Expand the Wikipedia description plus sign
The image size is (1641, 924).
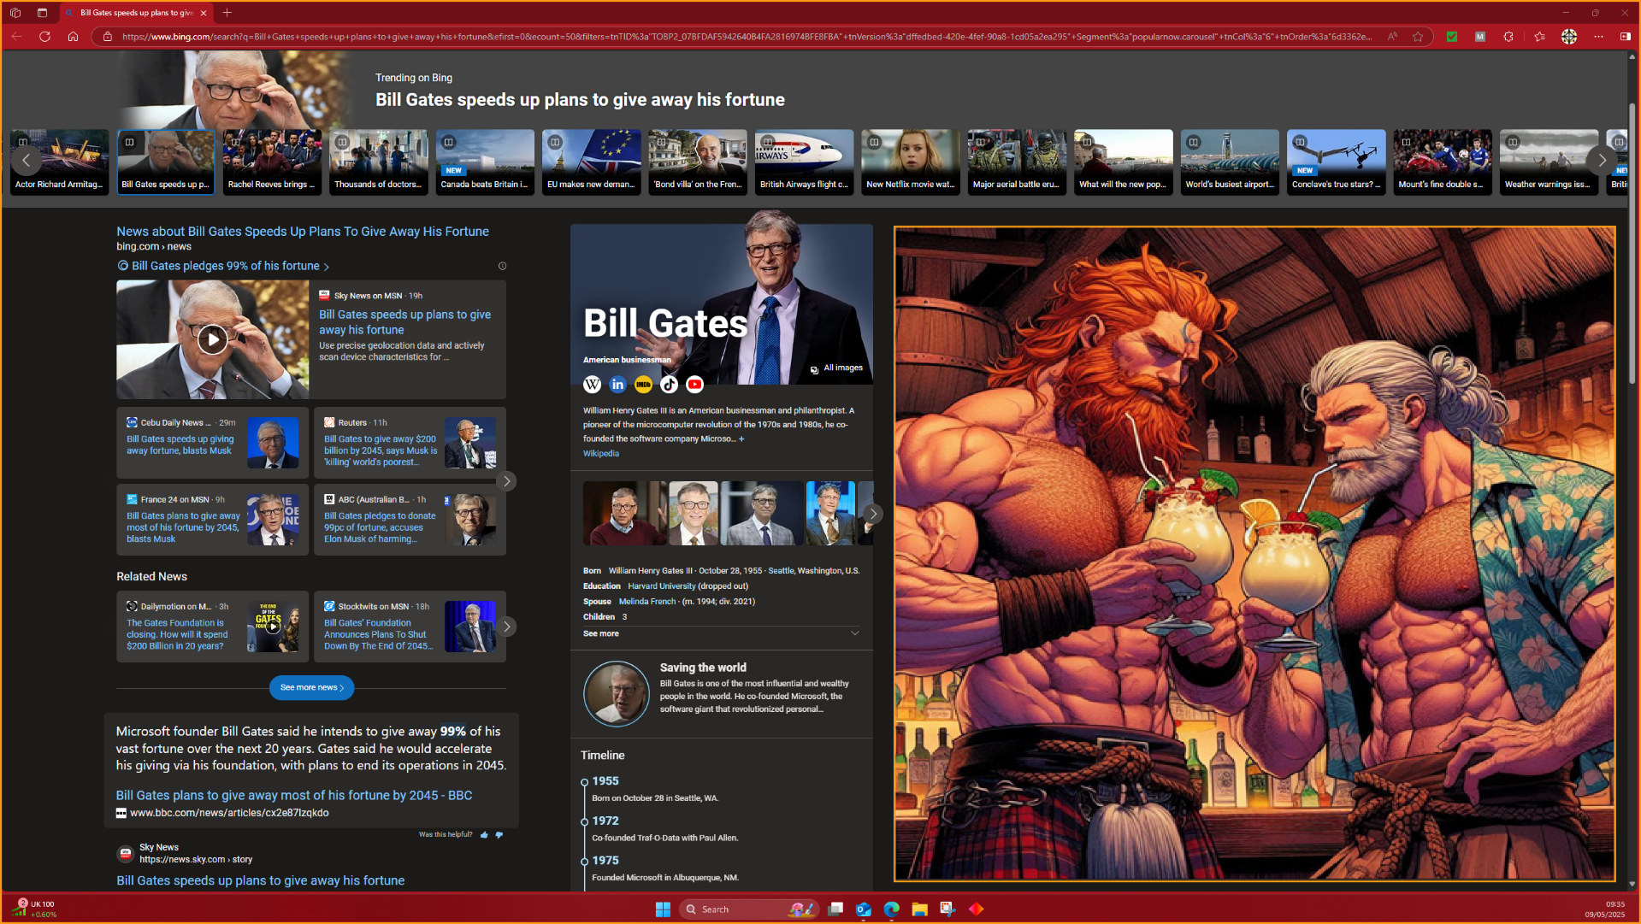741,438
